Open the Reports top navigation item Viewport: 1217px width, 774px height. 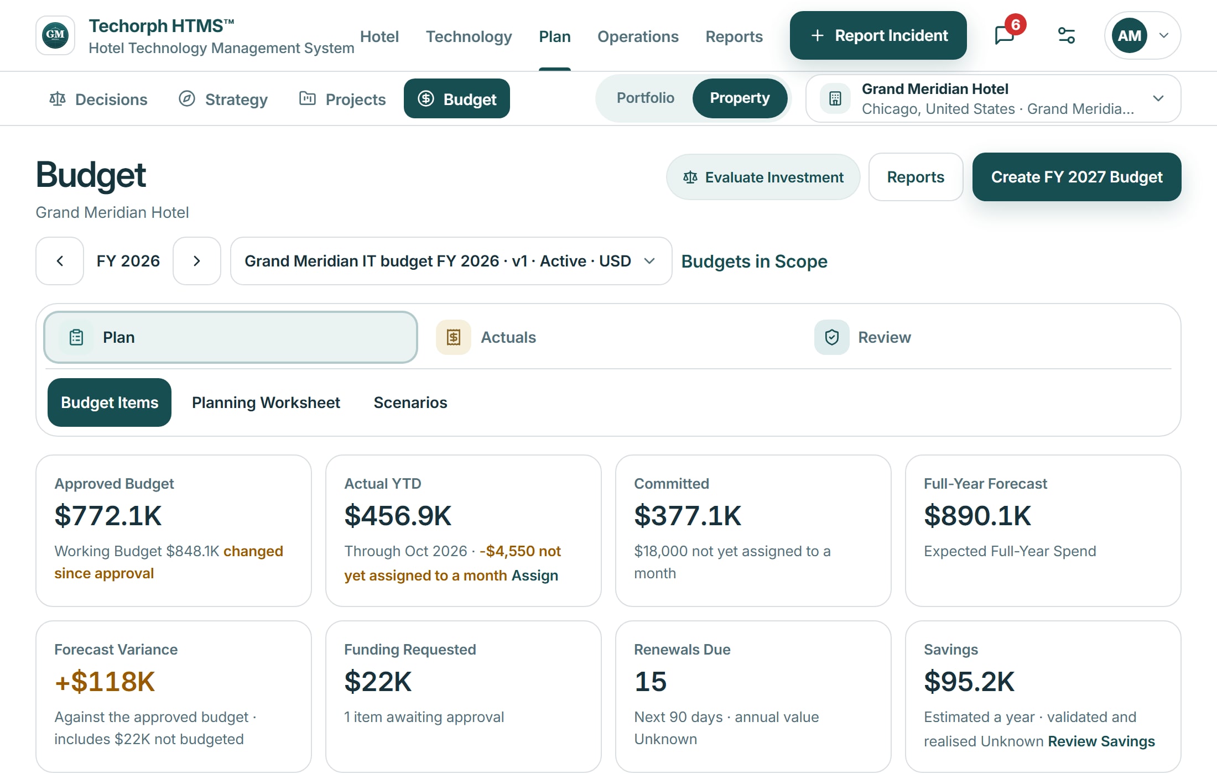734,36
